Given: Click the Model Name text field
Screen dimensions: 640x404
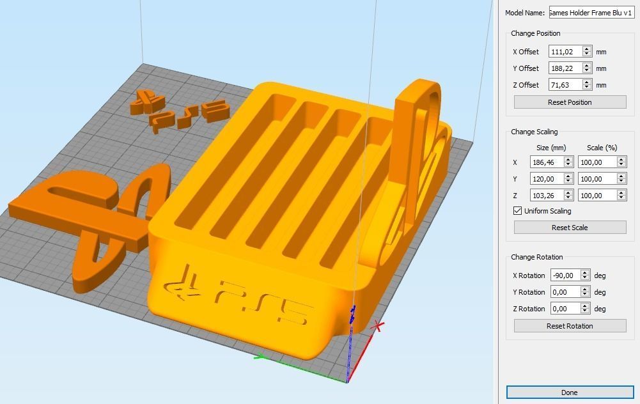Looking at the screenshot, I should click(x=591, y=13).
